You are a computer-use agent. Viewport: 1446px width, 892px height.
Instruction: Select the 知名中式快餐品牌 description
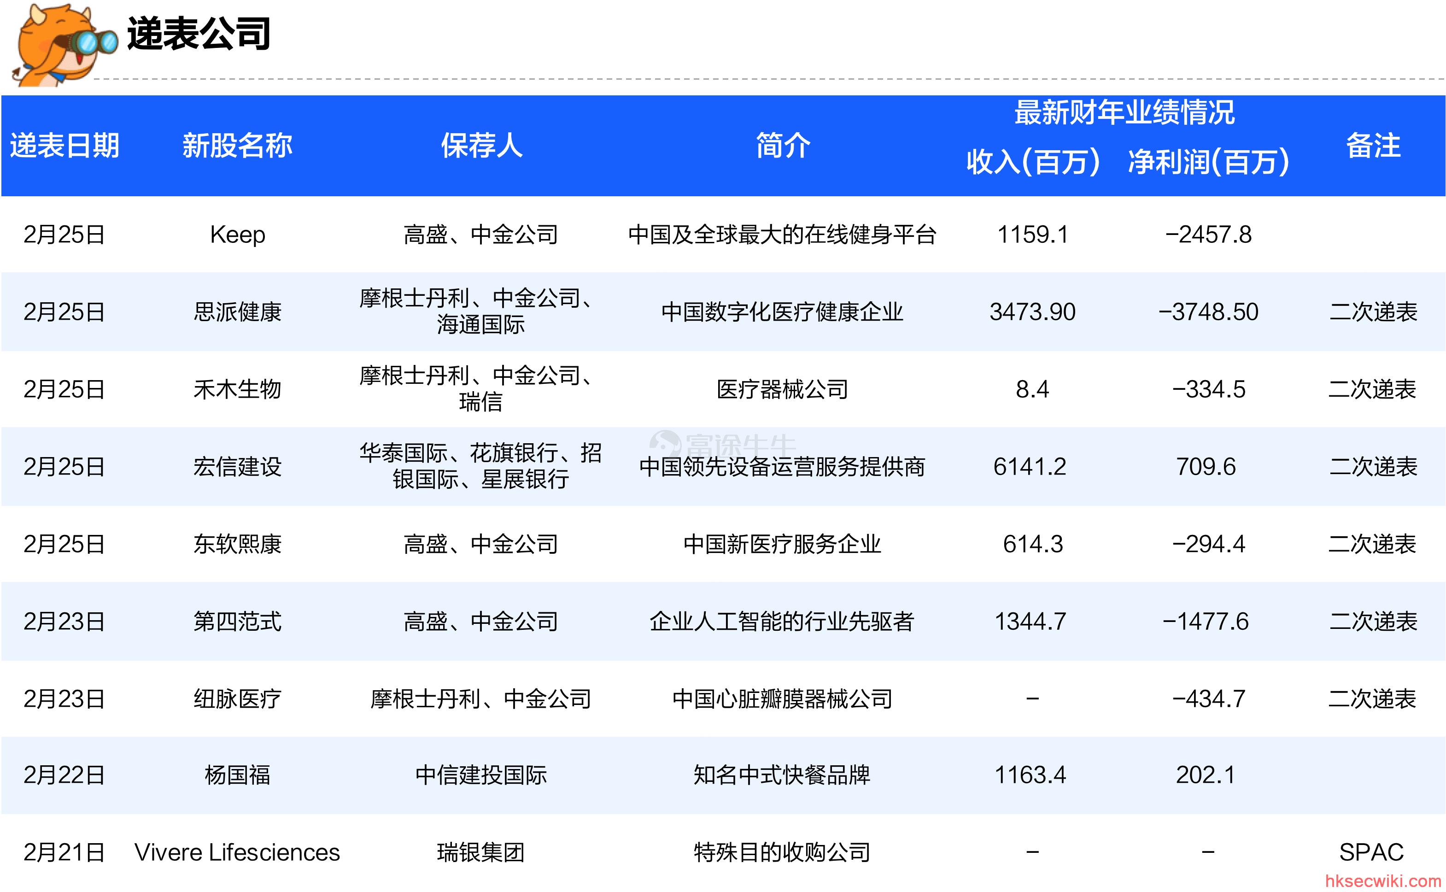tap(783, 775)
